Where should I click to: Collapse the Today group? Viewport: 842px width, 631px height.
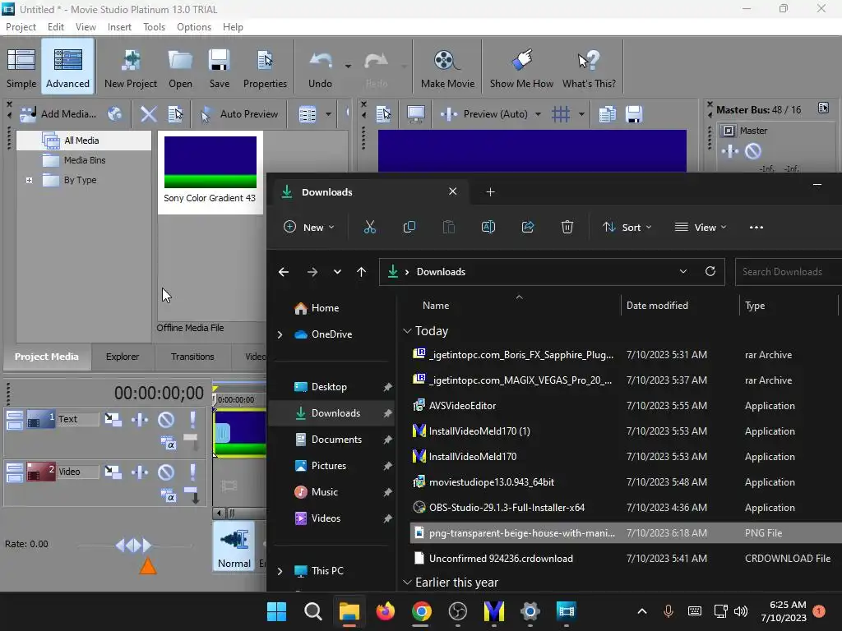[407, 331]
